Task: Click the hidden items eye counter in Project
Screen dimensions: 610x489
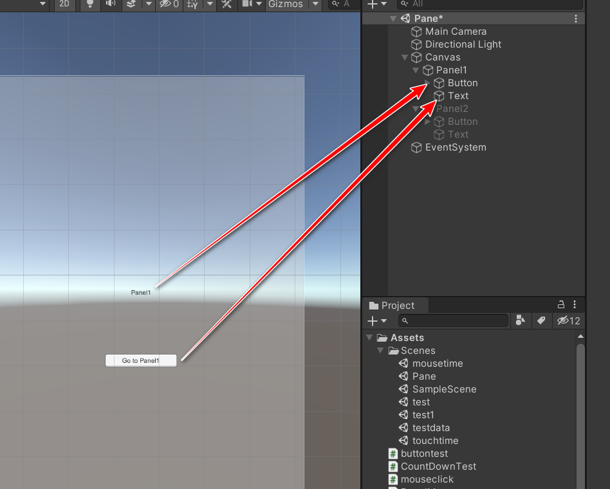Action: click(x=568, y=321)
